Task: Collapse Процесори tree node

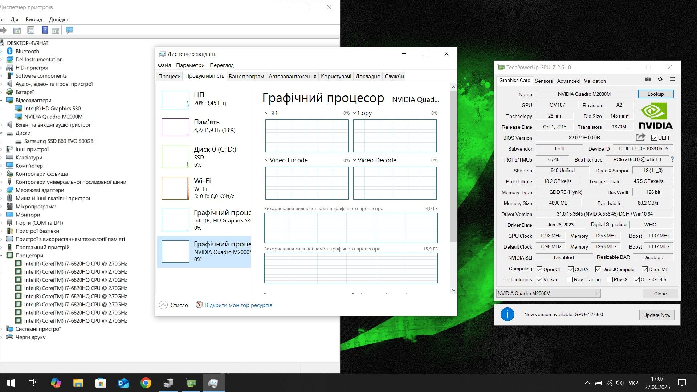Action: point(1,256)
